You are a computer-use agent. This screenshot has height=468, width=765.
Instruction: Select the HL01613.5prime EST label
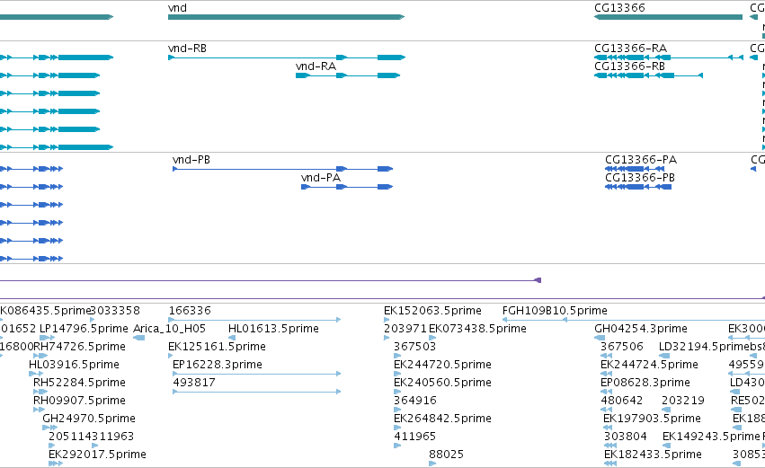click(x=273, y=329)
